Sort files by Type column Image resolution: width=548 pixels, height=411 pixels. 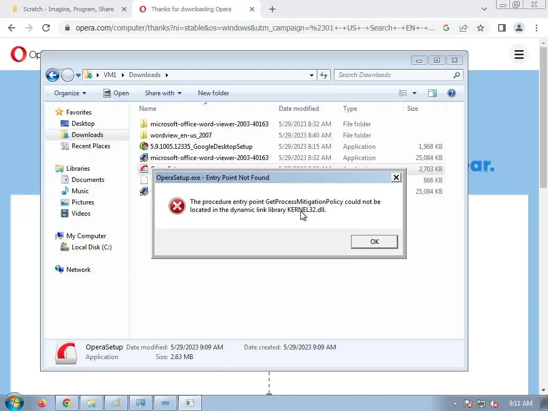click(x=371, y=108)
